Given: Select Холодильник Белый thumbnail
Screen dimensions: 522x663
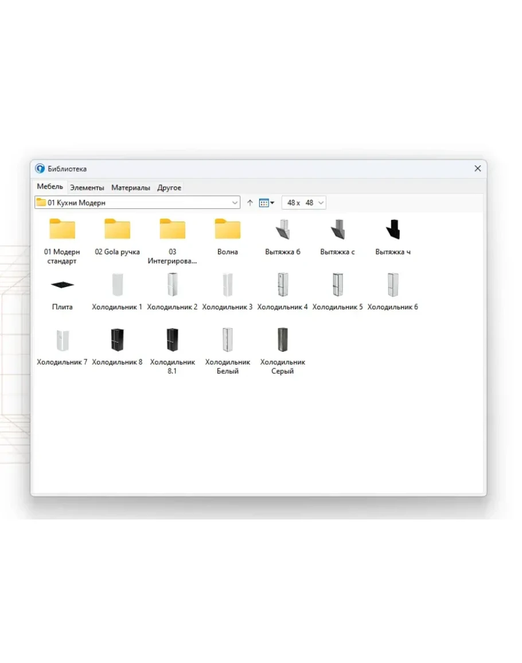Looking at the screenshot, I should click(227, 340).
